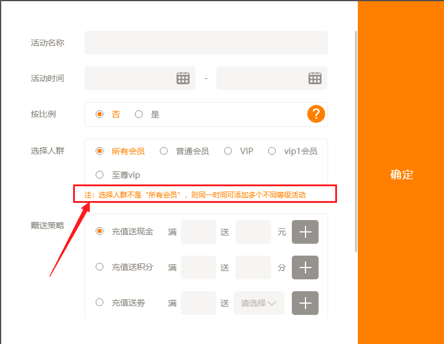
Task: Pick 充值送积分 gift strategy
Action: (100, 267)
